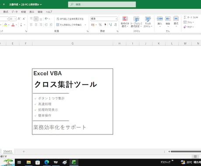Click the decrease decimal icon
Image resolution: width=201 pixels, height=166 pixels.
[x=115, y=25]
